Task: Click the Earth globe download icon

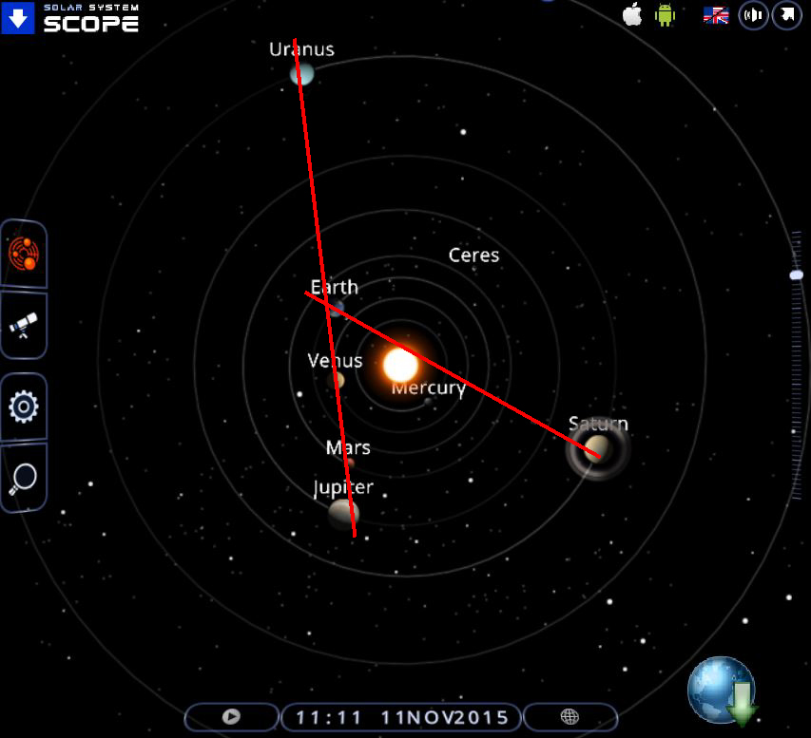Action: 722,690
